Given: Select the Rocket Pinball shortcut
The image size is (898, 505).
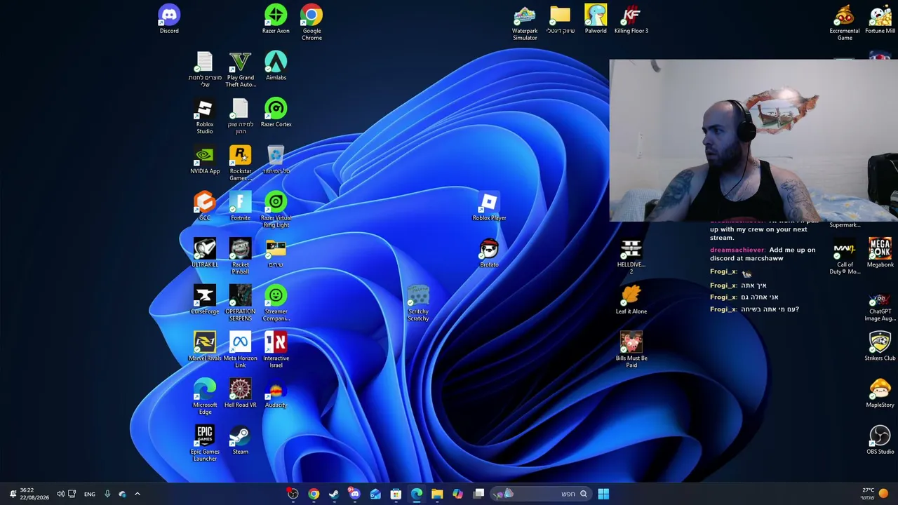Looking at the screenshot, I should (240, 257).
